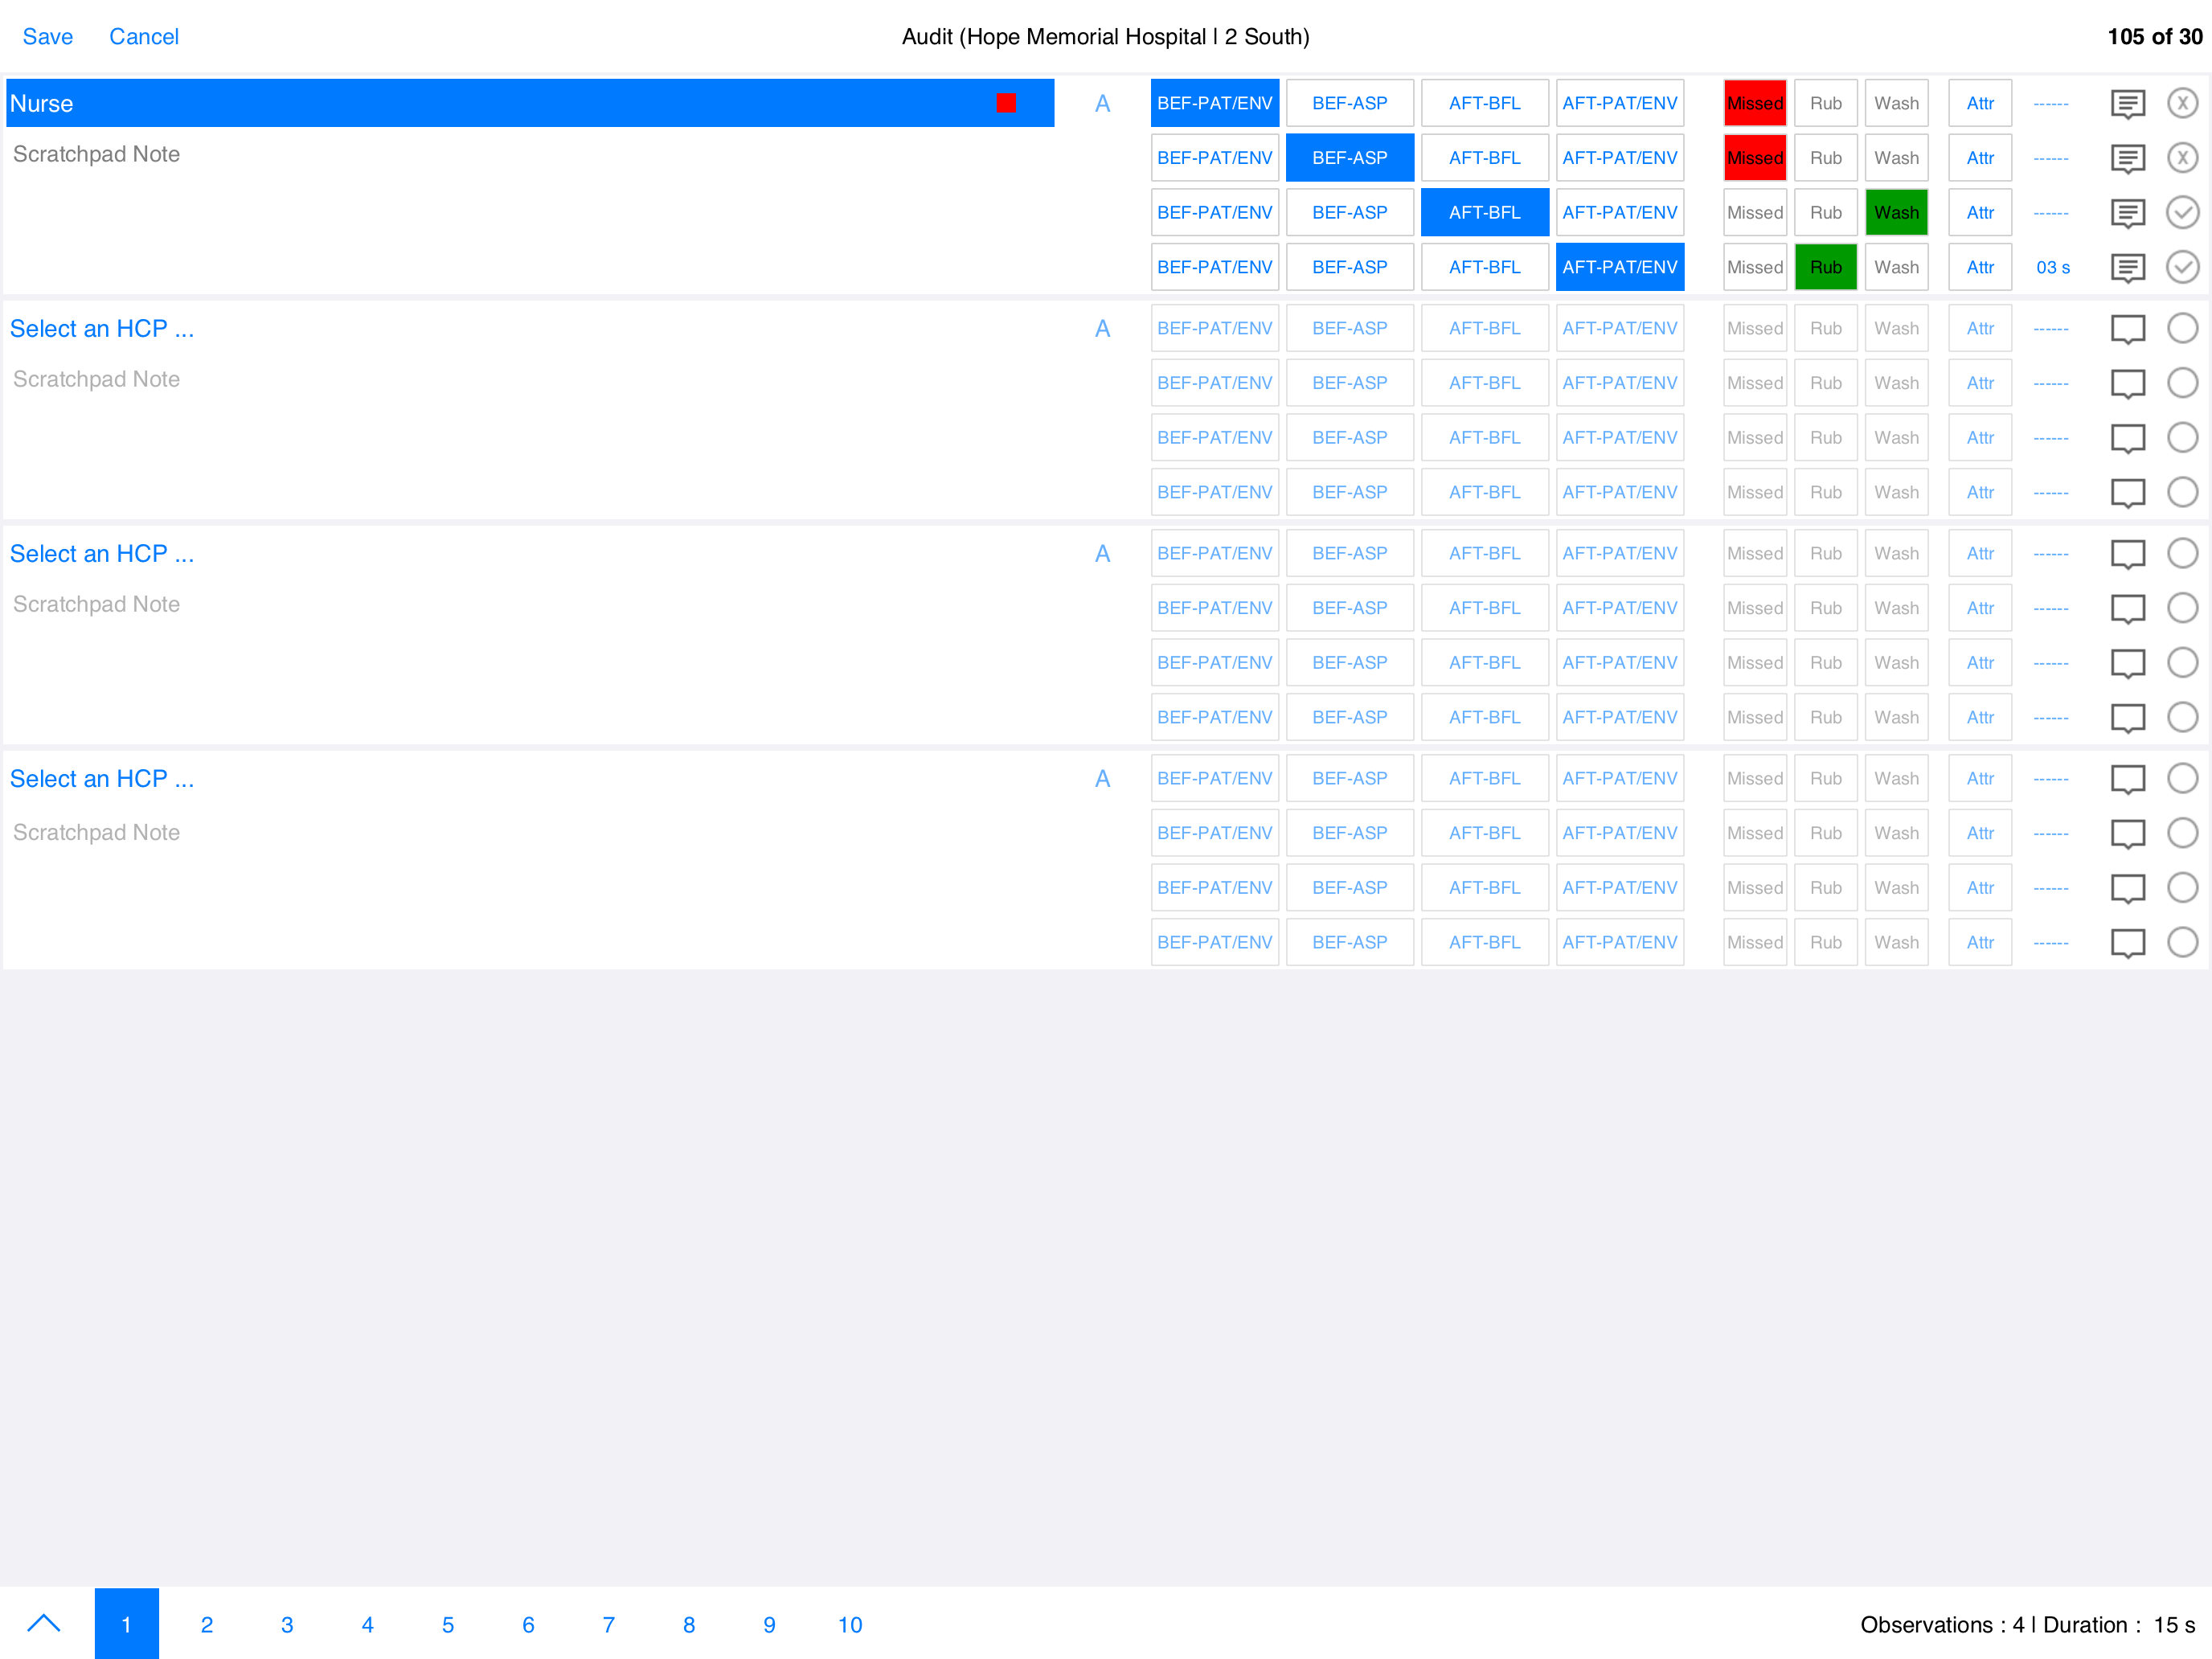
Task: Click green Wash on Nurse third row
Action: pyautogui.click(x=1896, y=213)
